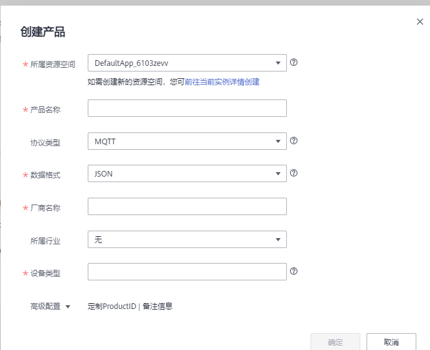
Task: Click the 创建产品 dialog title
Action: pyautogui.click(x=43, y=32)
